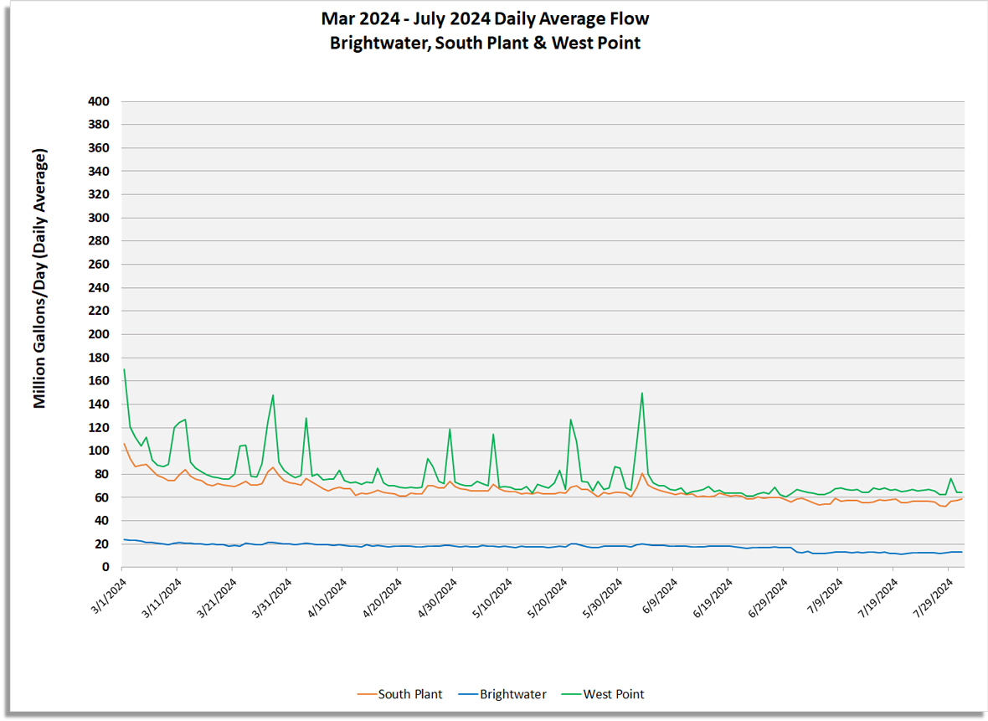Click the 7/29/2024 date label
The height and width of the screenshot is (721, 988).
[x=934, y=599]
